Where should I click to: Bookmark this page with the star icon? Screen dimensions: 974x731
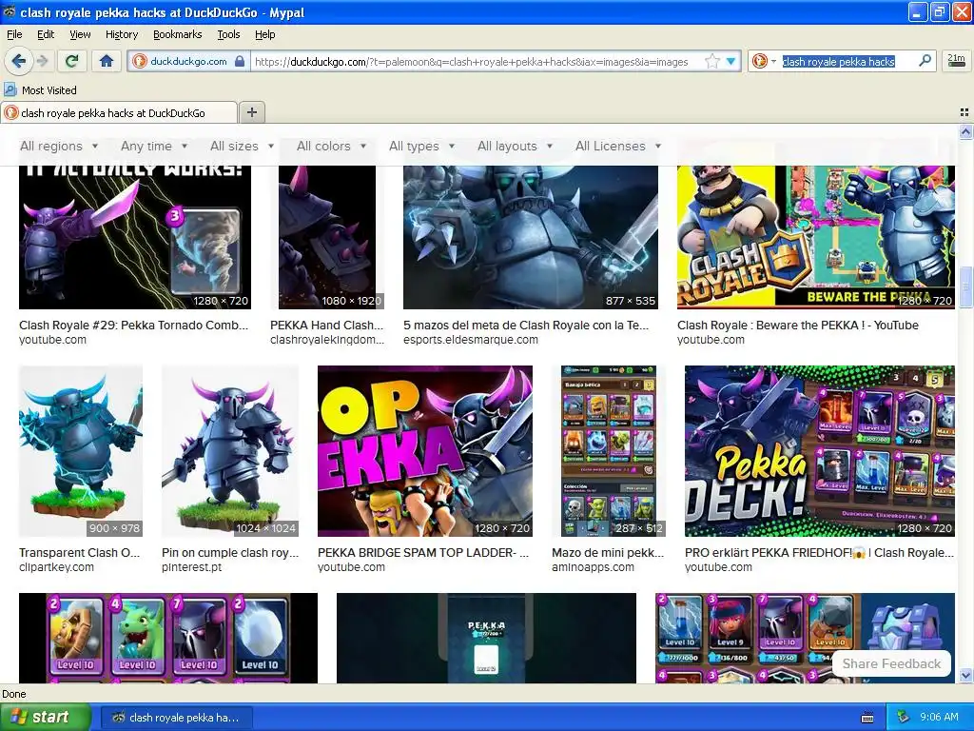[712, 61]
